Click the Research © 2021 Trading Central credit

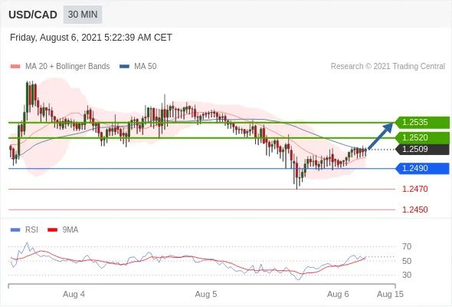[x=388, y=67]
